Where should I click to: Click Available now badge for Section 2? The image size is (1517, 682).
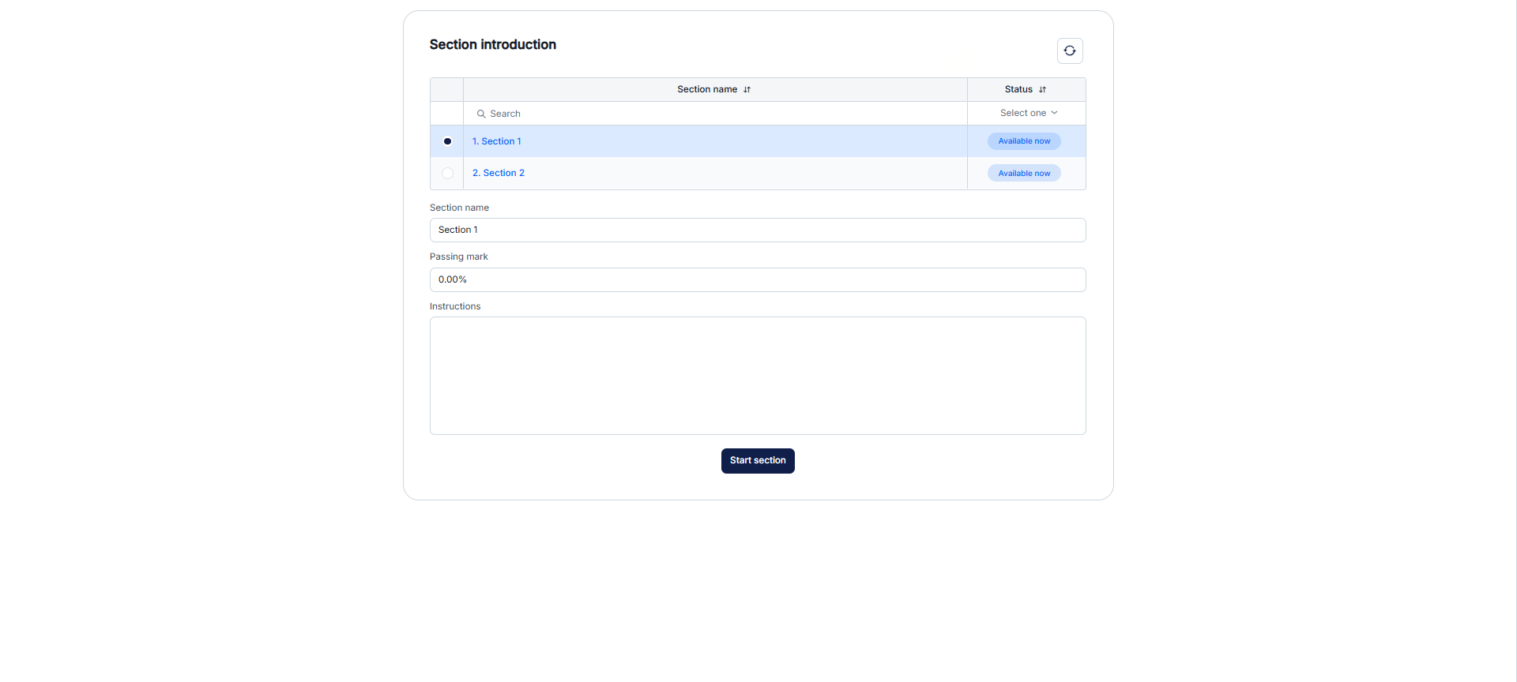coord(1024,173)
